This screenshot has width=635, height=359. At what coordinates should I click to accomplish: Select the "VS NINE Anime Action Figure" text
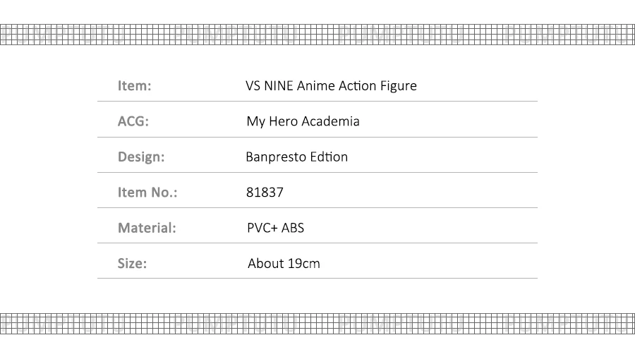[x=331, y=86]
